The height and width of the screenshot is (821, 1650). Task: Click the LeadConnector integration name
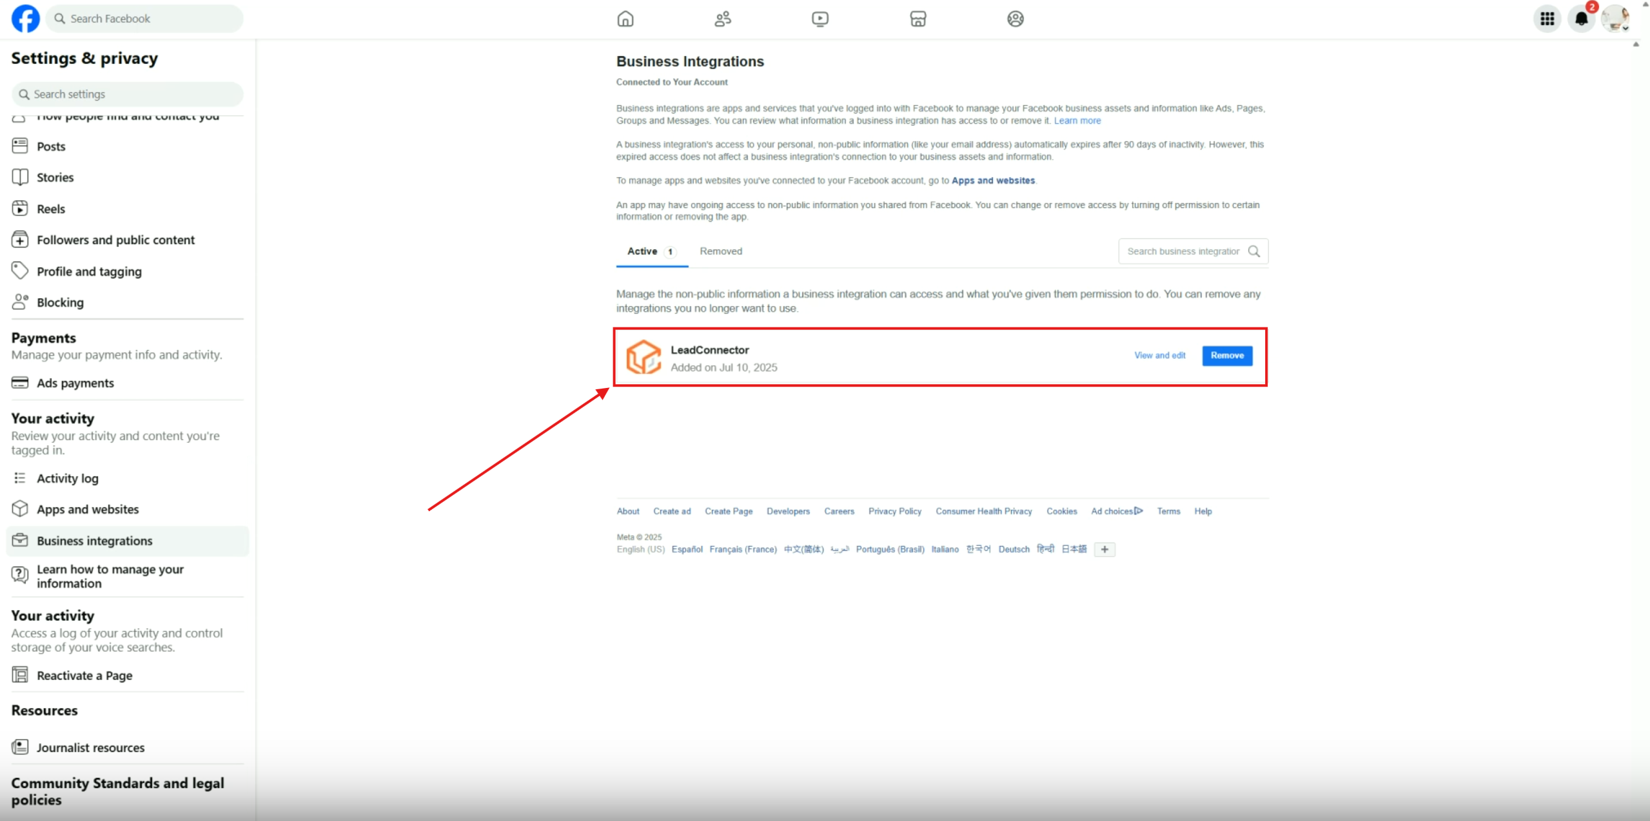pos(709,350)
